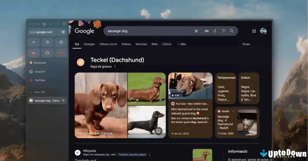Switch to the Imatges tab
Viewport: 308px width, 161px height.
[x=89, y=44]
